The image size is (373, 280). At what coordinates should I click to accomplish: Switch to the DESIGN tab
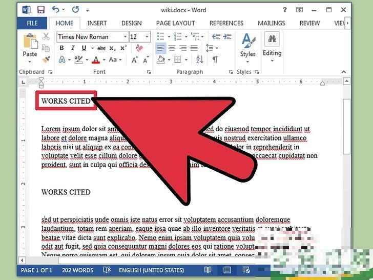pos(132,23)
